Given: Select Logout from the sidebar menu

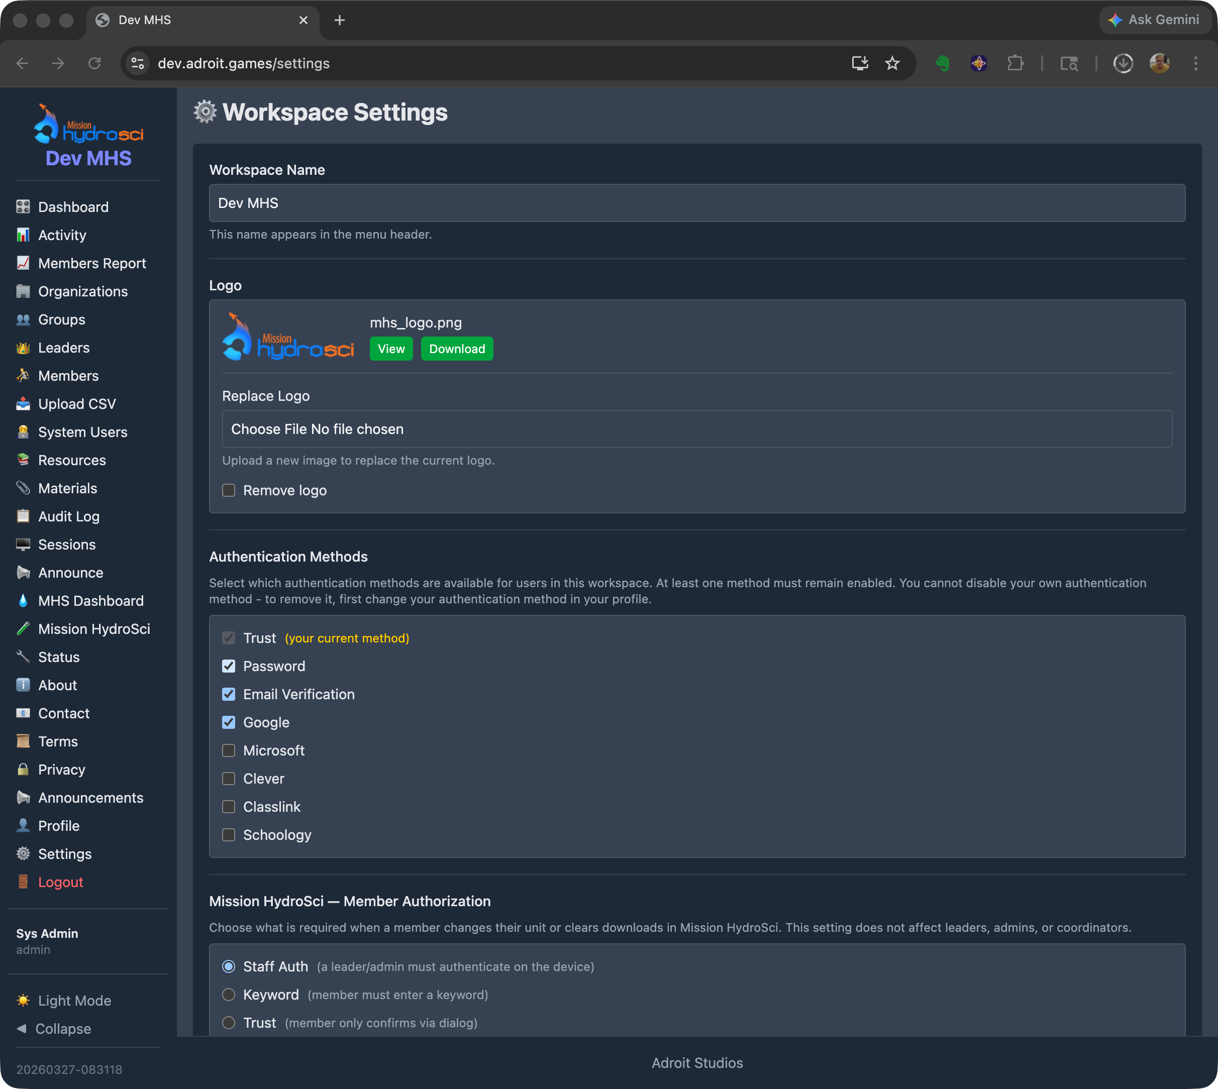Looking at the screenshot, I should (60, 882).
